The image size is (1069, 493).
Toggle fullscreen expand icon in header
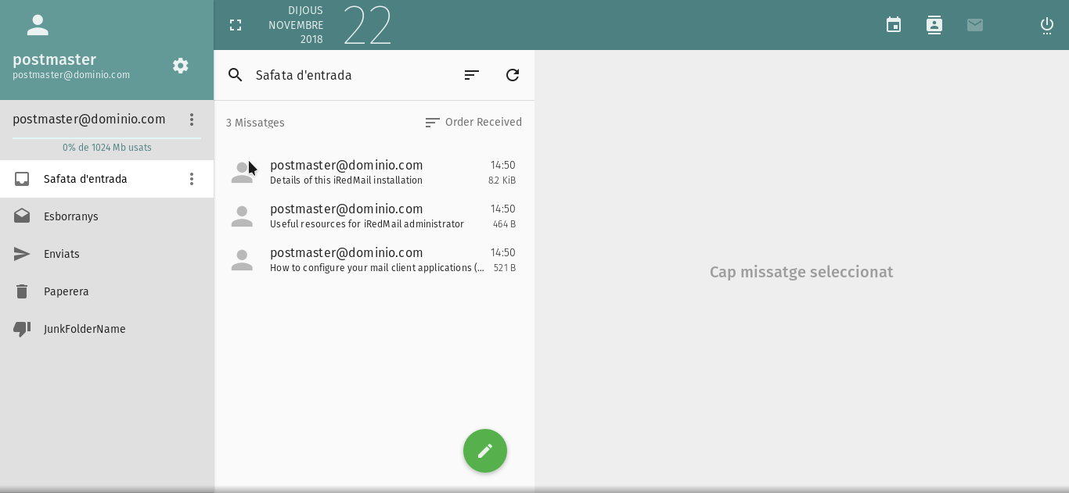tap(236, 25)
